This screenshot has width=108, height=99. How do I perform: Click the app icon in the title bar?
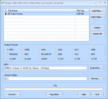coord(2,3)
